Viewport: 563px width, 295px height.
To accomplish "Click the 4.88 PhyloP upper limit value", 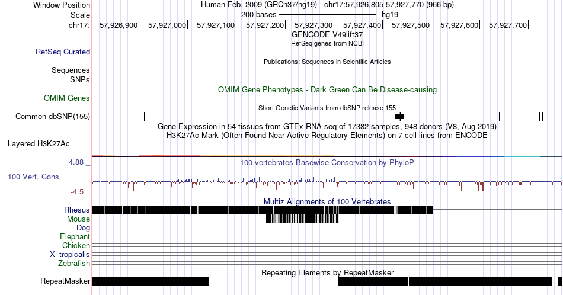I will click(x=76, y=162).
